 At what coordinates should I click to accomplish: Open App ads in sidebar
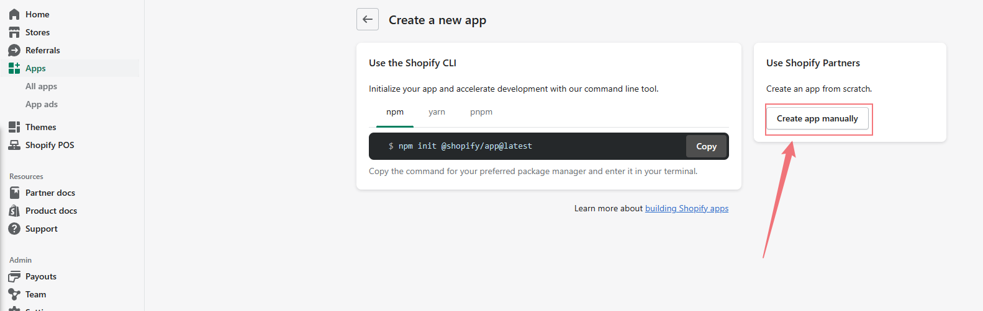click(42, 104)
